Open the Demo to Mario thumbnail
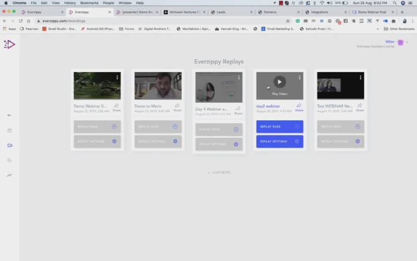This screenshot has width=417, height=261. [x=158, y=86]
